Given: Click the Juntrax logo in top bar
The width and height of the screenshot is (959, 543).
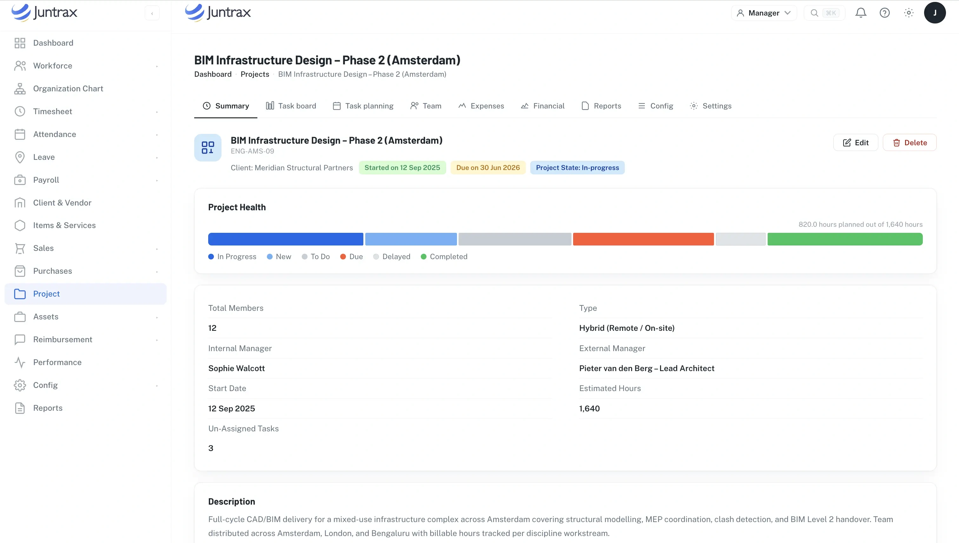Looking at the screenshot, I should (218, 12).
